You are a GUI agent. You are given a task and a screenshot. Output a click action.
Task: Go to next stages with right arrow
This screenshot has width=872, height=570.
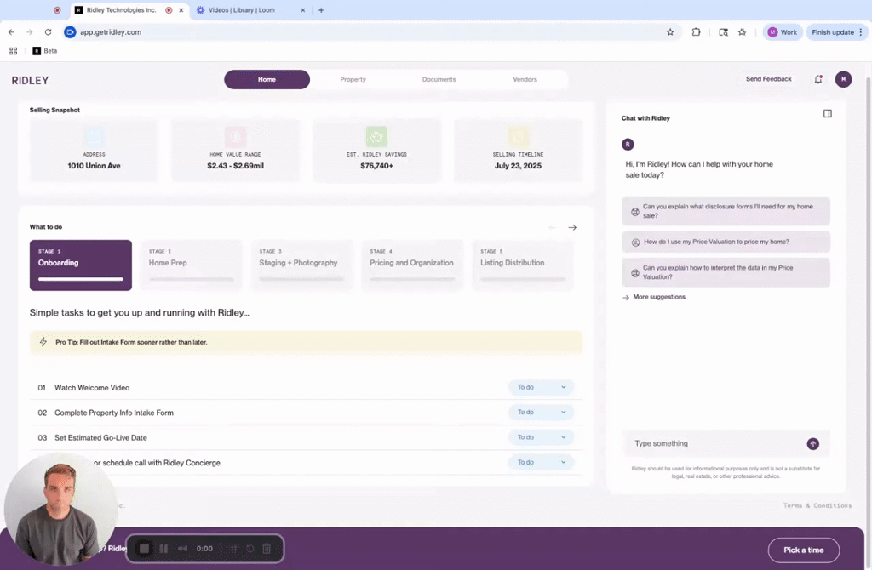pyautogui.click(x=572, y=227)
